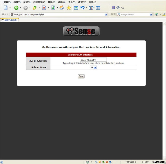Go back with the green Back arrow
The width and height of the screenshot is (166, 164).
pos(16,8)
